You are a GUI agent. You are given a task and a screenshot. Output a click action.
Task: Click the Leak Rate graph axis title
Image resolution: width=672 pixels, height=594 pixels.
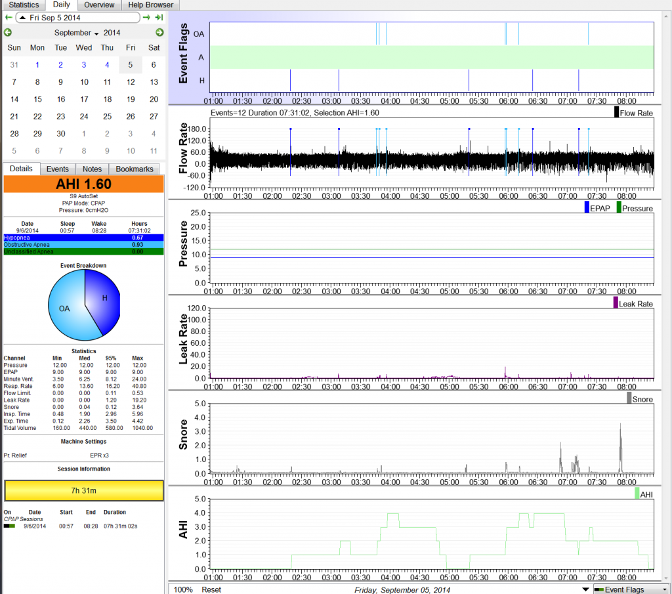point(183,339)
